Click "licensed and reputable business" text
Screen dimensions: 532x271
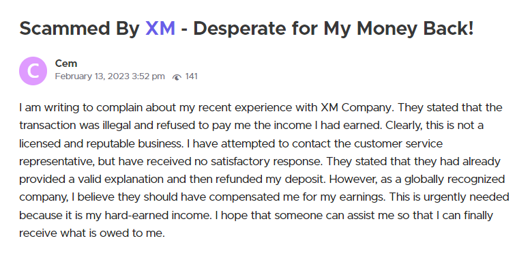tap(100, 143)
